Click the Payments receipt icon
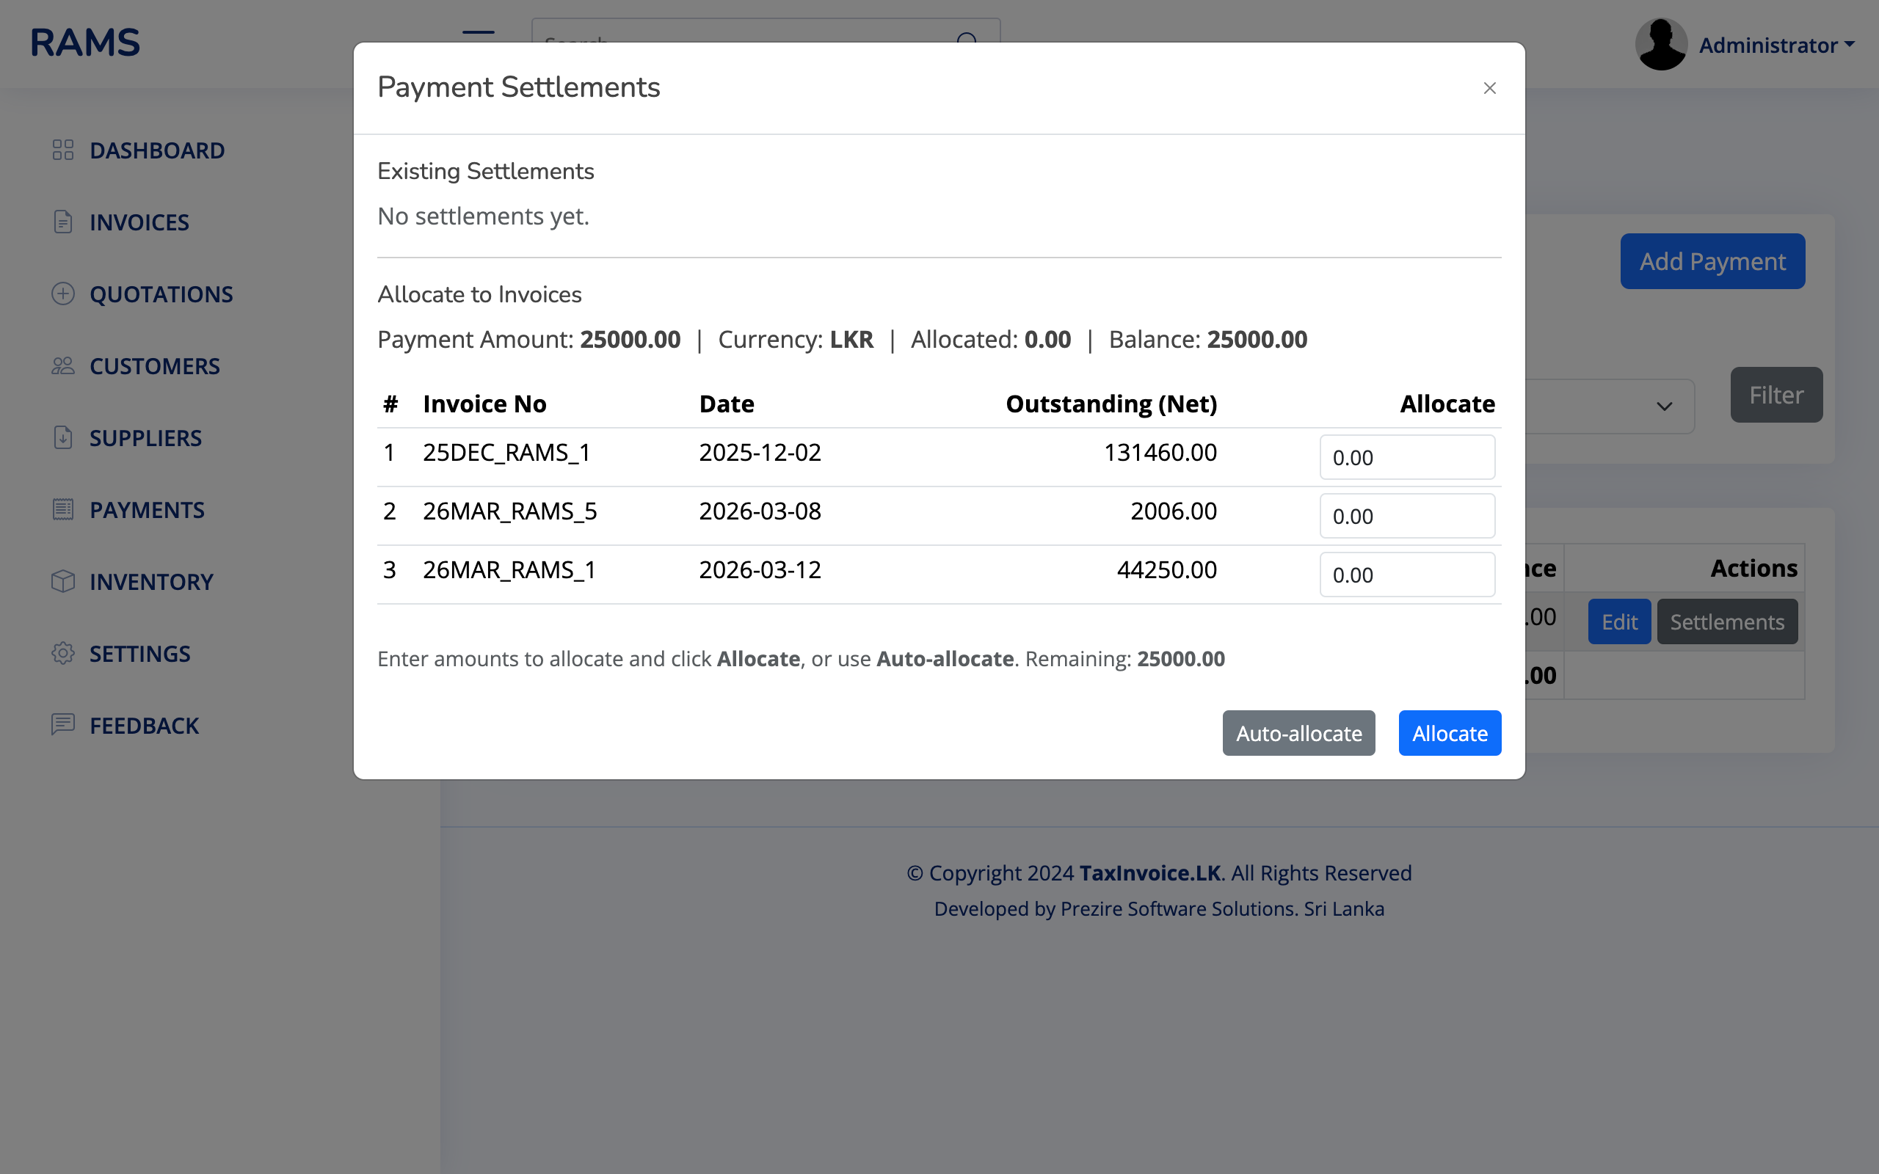 tap(63, 509)
